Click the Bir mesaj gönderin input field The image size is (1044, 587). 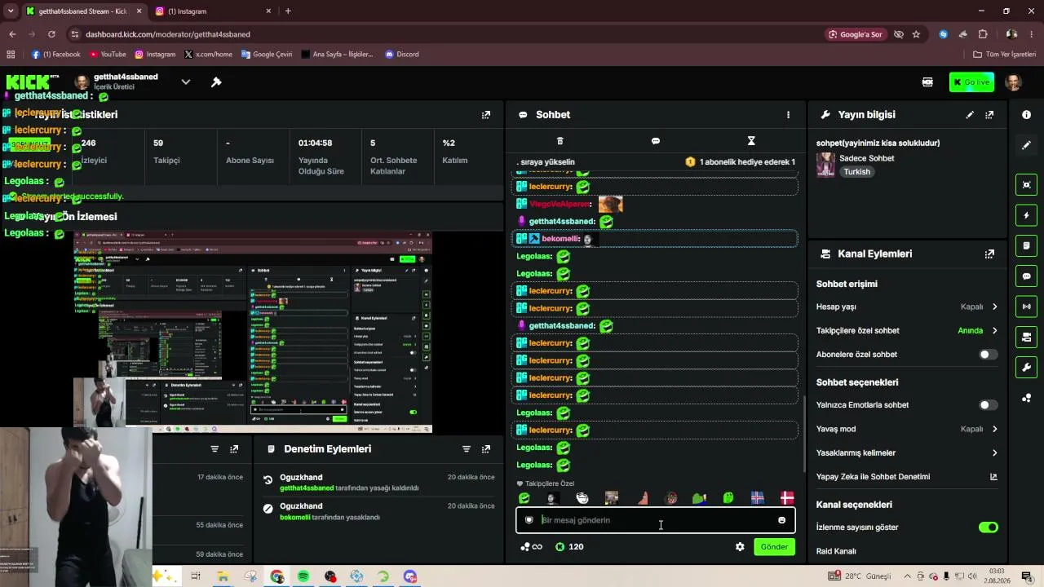(x=656, y=520)
